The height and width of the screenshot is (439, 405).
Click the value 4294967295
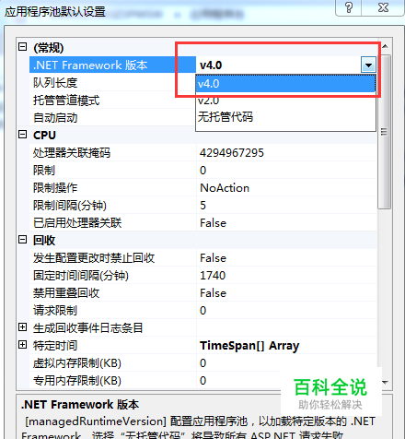(x=232, y=153)
